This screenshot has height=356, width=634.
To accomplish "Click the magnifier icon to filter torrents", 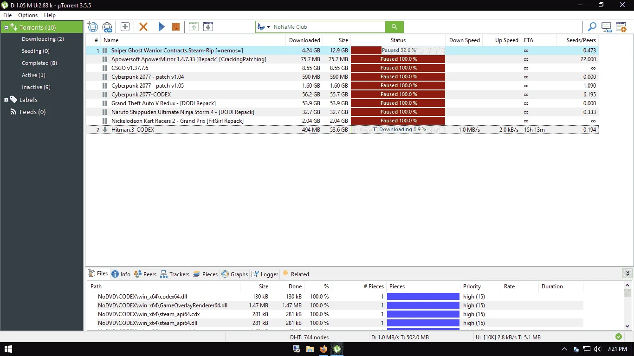I will click(x=592, y=27).
